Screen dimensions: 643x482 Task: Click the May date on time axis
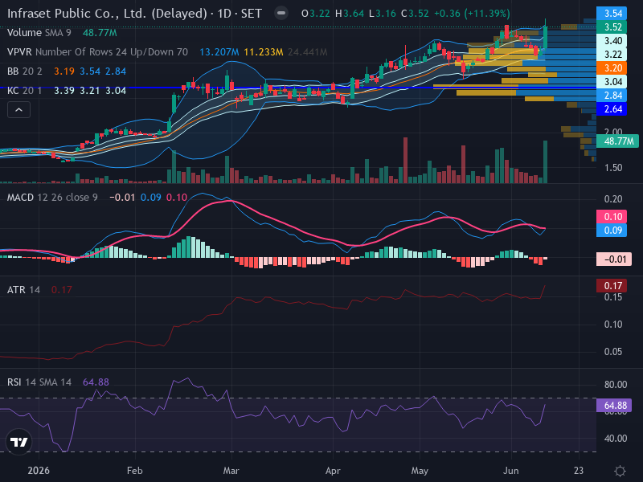pyautogui.click(x=420, y=471)
